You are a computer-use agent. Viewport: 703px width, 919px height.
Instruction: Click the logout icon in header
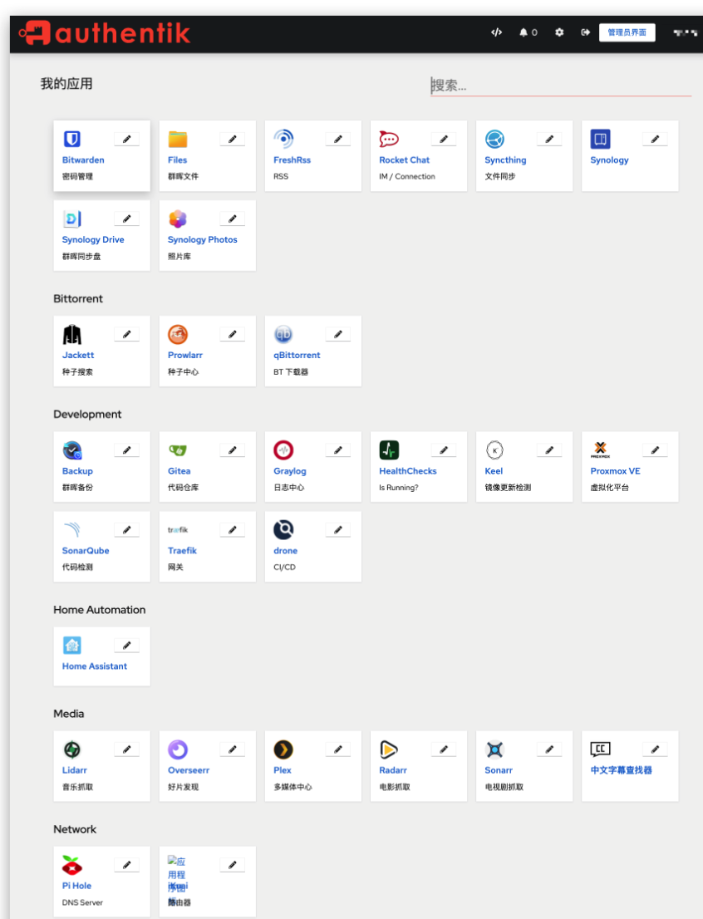585,32
